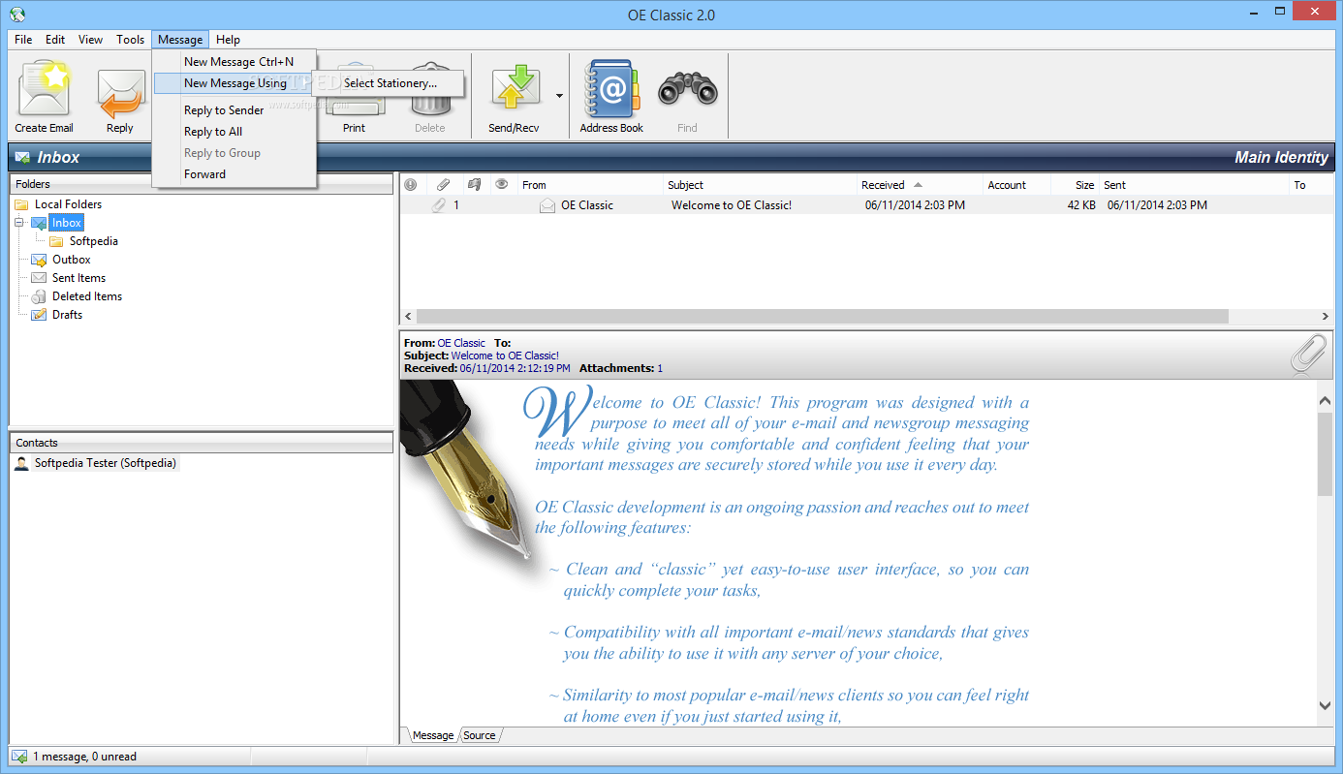Open the File menu
Screen dimensions: 1343x774
coord(23,40)
